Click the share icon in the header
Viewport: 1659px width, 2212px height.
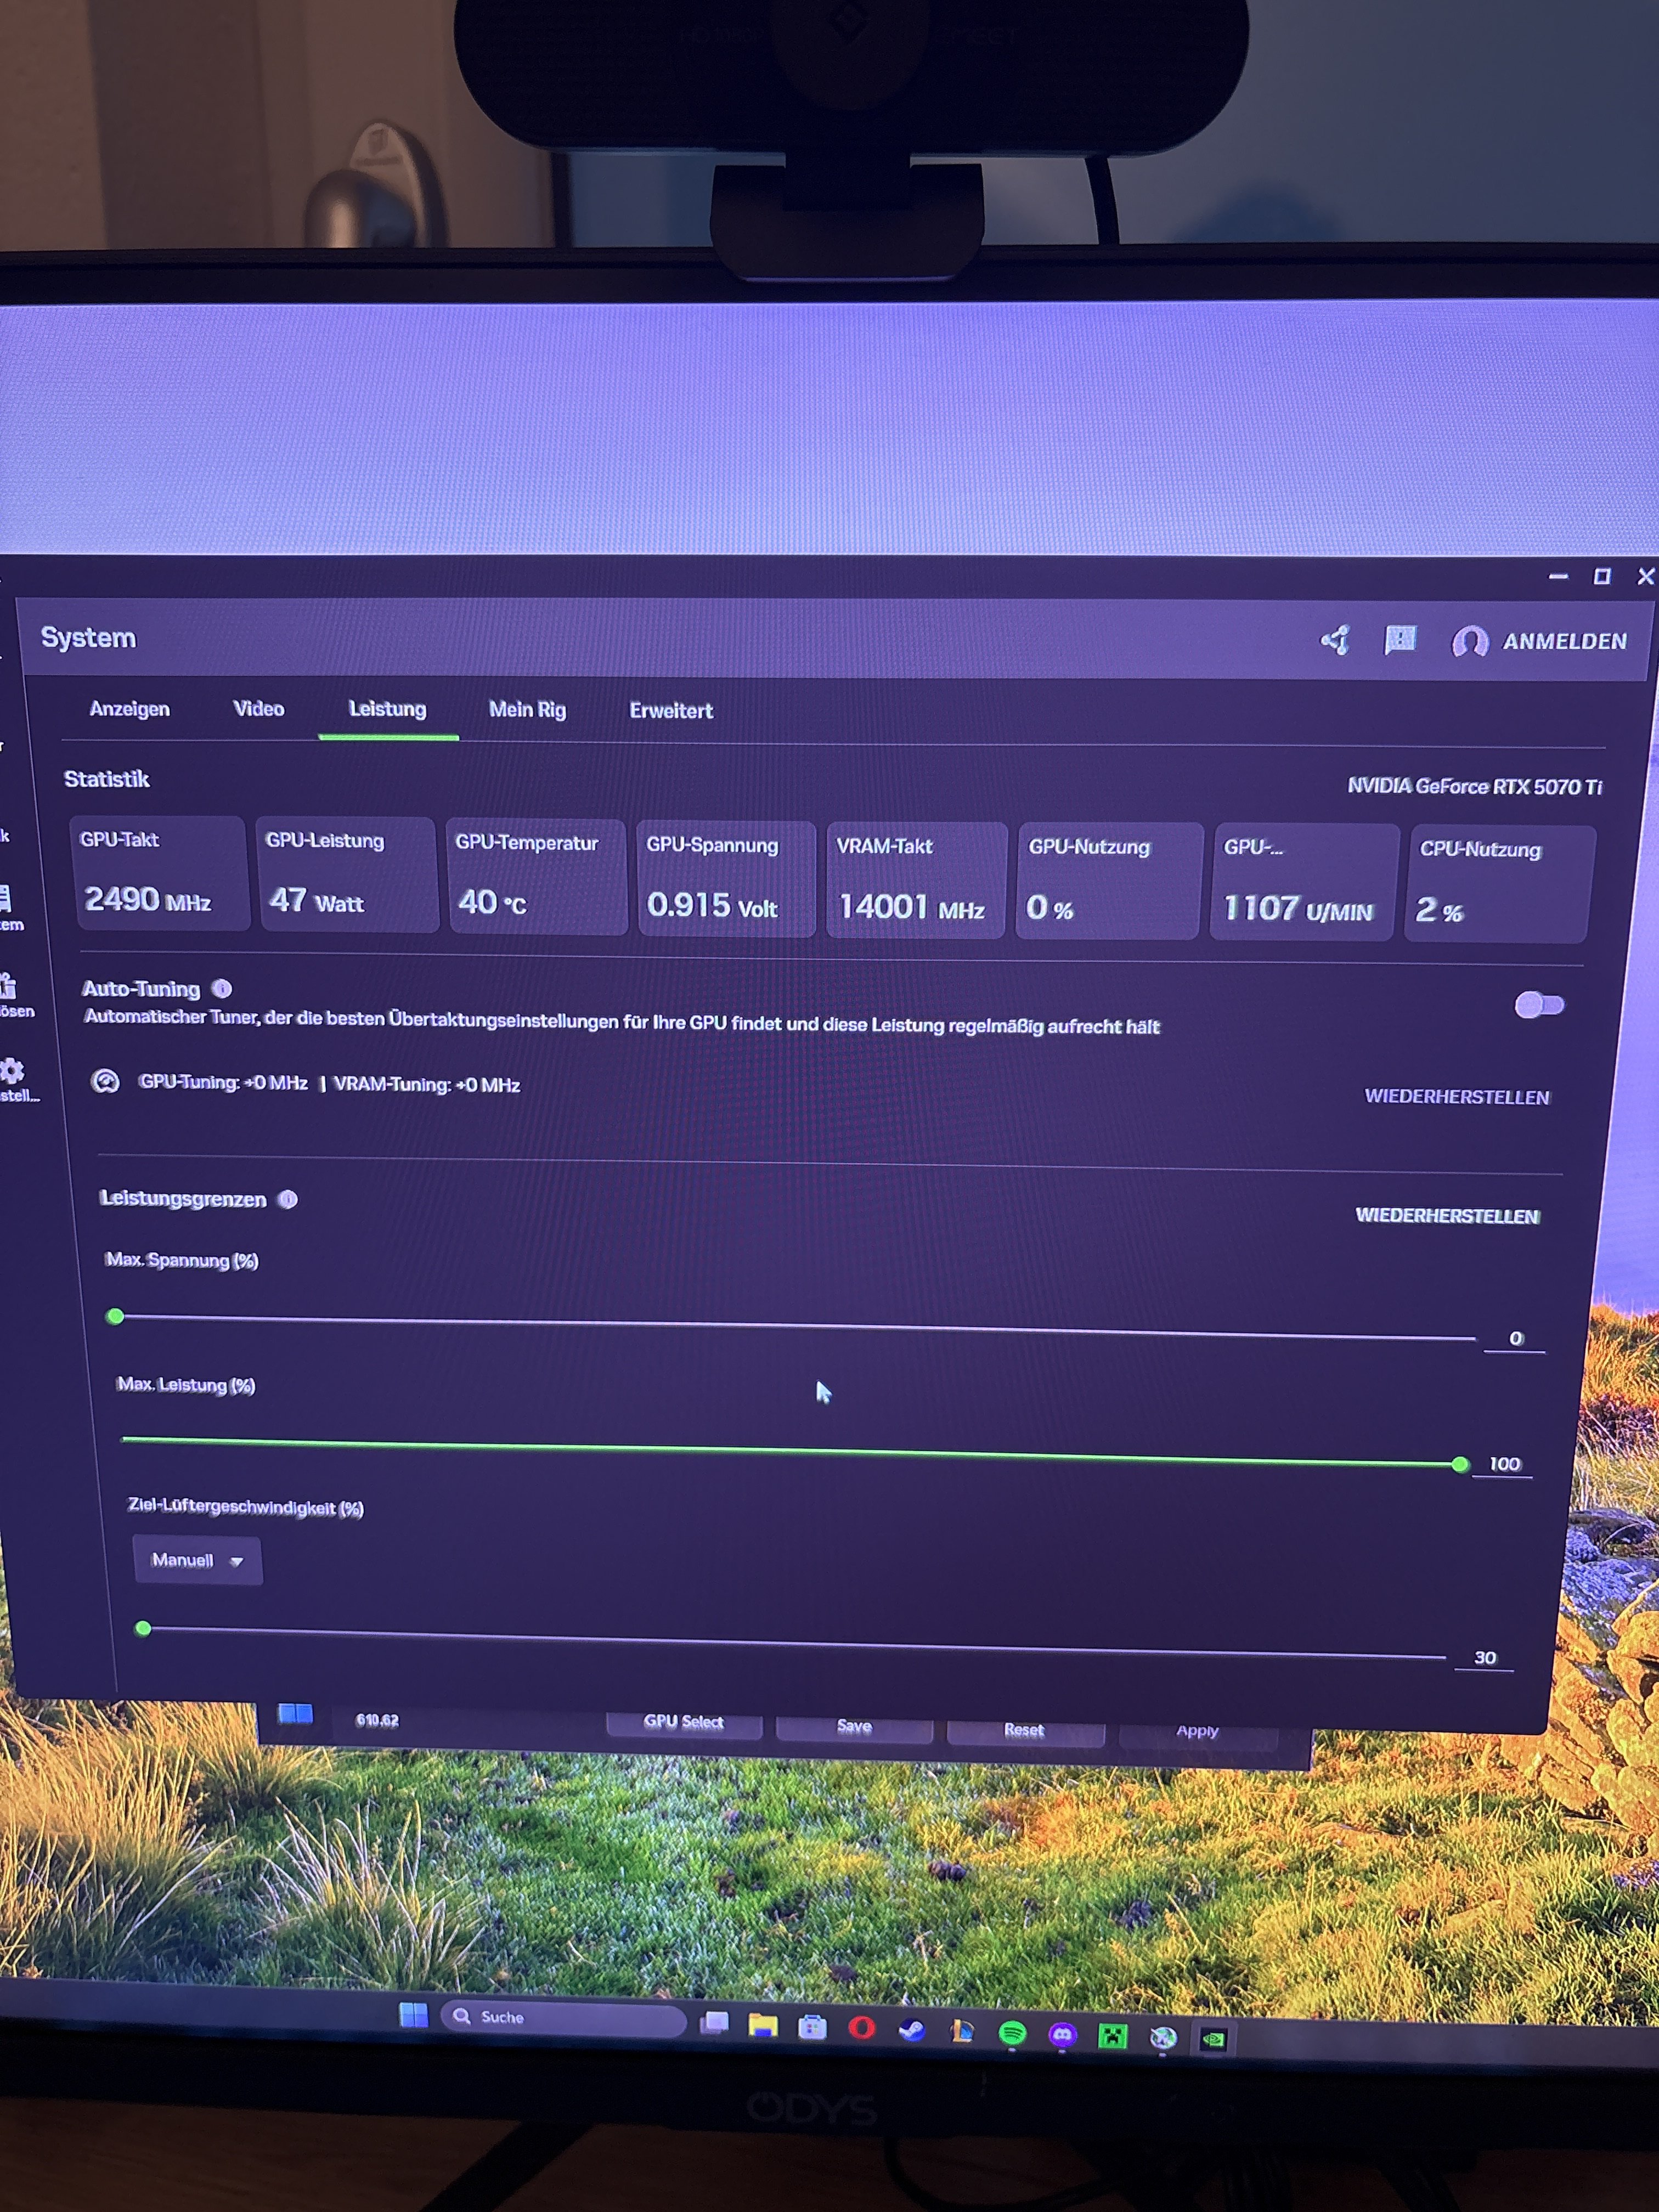pyautogui.click(x=1336, y=640)
